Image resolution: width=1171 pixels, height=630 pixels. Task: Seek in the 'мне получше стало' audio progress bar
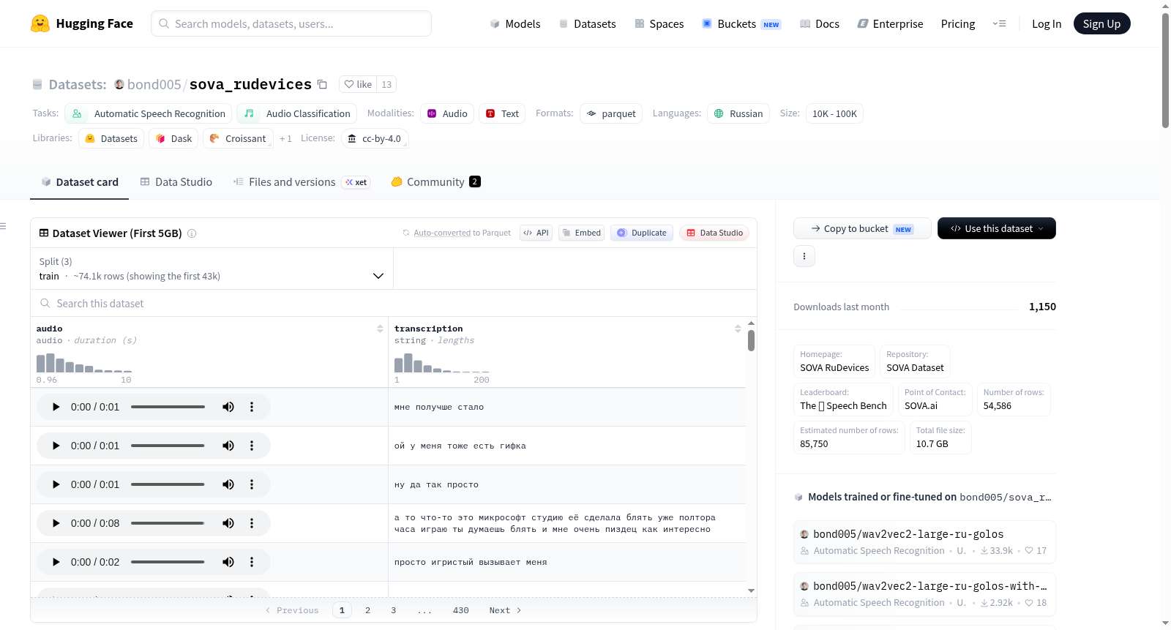tap(168, 407)
